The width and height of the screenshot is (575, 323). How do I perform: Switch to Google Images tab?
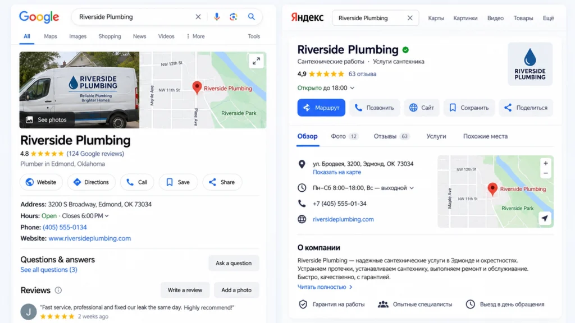click(77, 36)
